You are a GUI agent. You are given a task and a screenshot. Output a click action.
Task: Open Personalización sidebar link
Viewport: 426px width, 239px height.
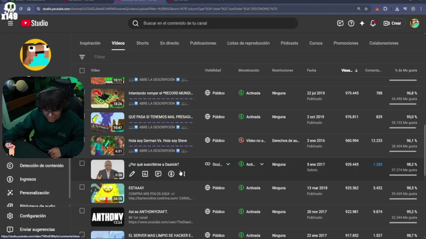click(x=35, y=193)
